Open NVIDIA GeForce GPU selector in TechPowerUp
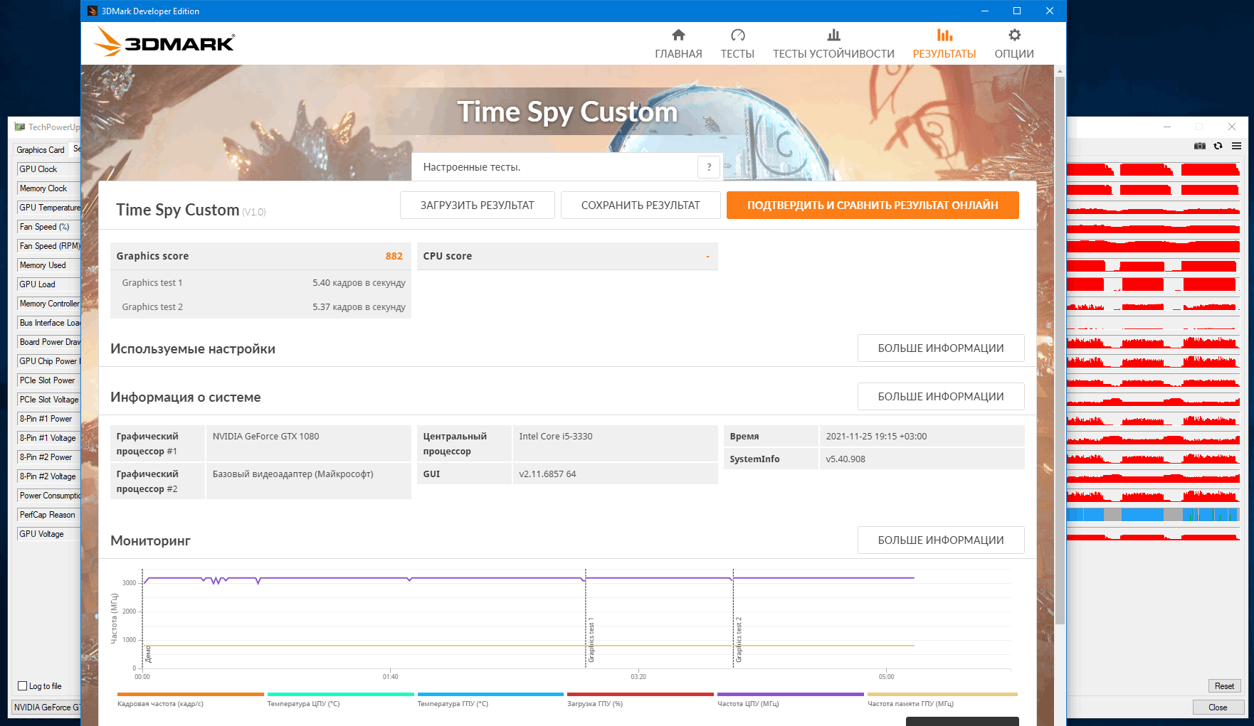 pyautogui.click(x=47, y=708)
